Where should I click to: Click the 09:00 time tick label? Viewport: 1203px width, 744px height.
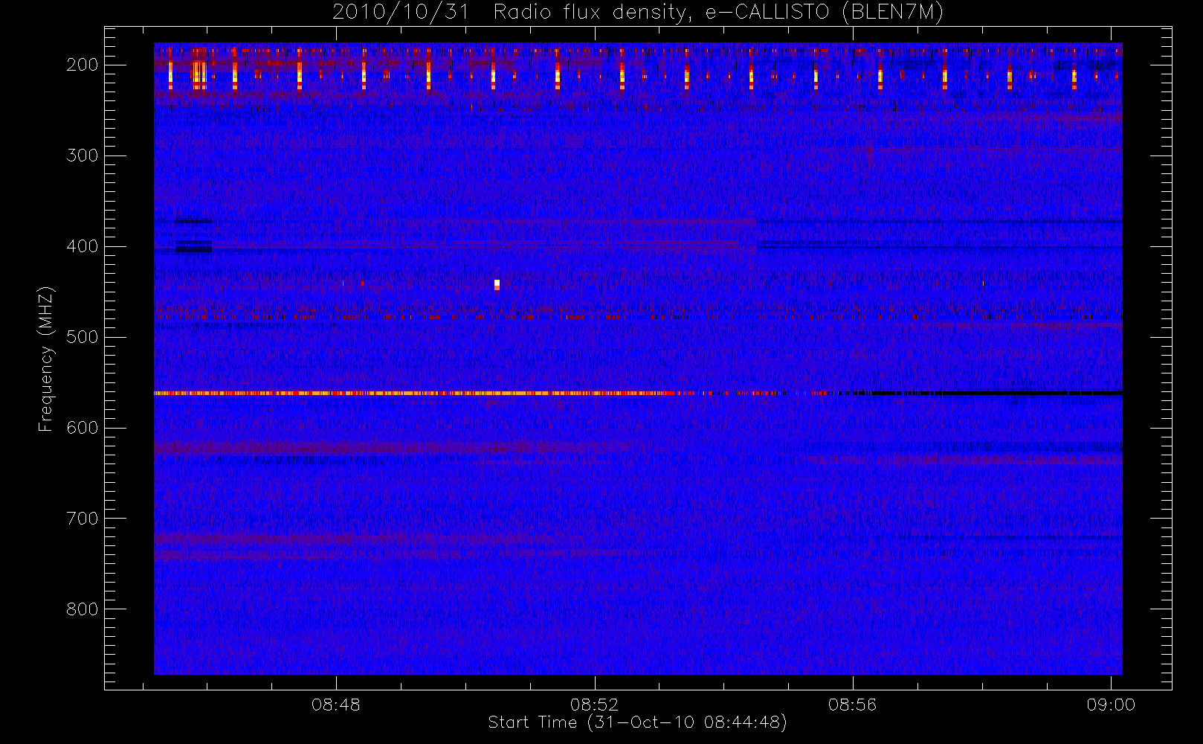point(1111,705)
